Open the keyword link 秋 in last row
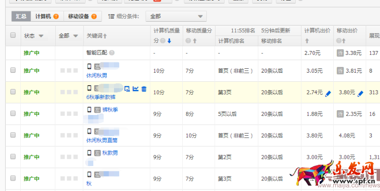Image resolution: width=380 pixels, height=191 pixels. point(89,184)
